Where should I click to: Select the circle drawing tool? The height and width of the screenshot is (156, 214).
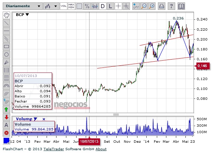pos(6,54)
